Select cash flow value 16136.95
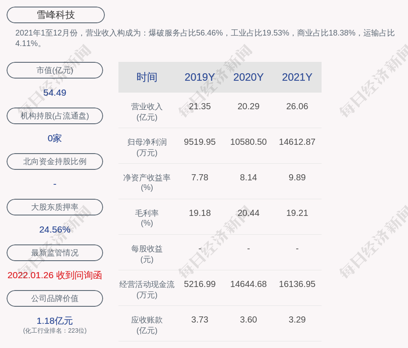This screenshot has height=348, width=408. pos(297,284)
